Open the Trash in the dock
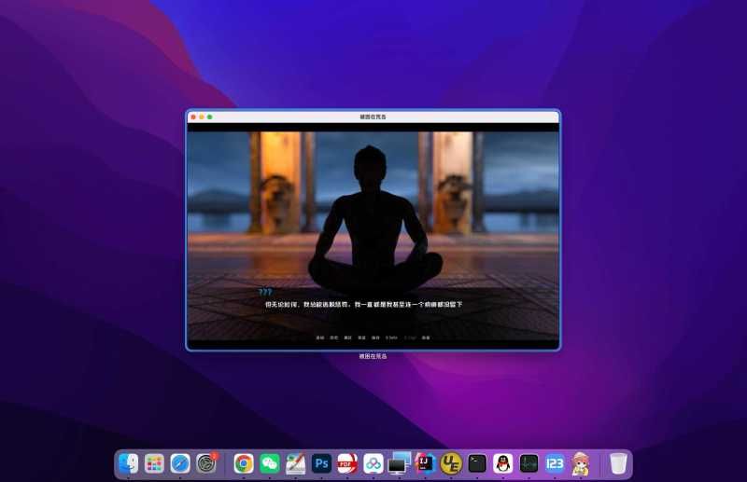This screenshot has width=747, height=482. coord(618,463)
